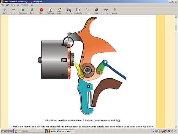
Task: Open the About dialog
Action: pyautogui.click(x=115, y=11)
